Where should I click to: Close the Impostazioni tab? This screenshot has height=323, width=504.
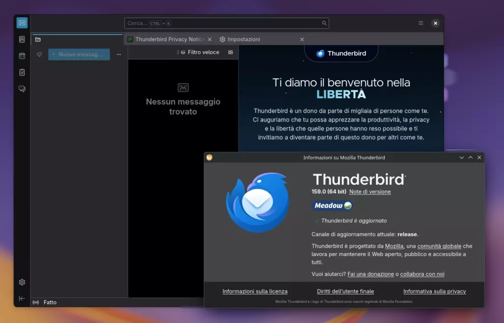302,39
